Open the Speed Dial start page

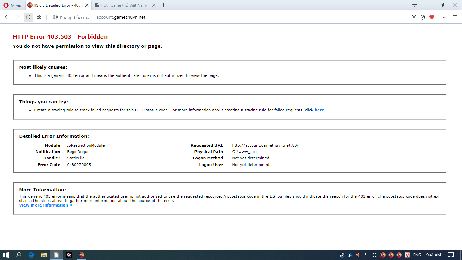click(39, 17)
